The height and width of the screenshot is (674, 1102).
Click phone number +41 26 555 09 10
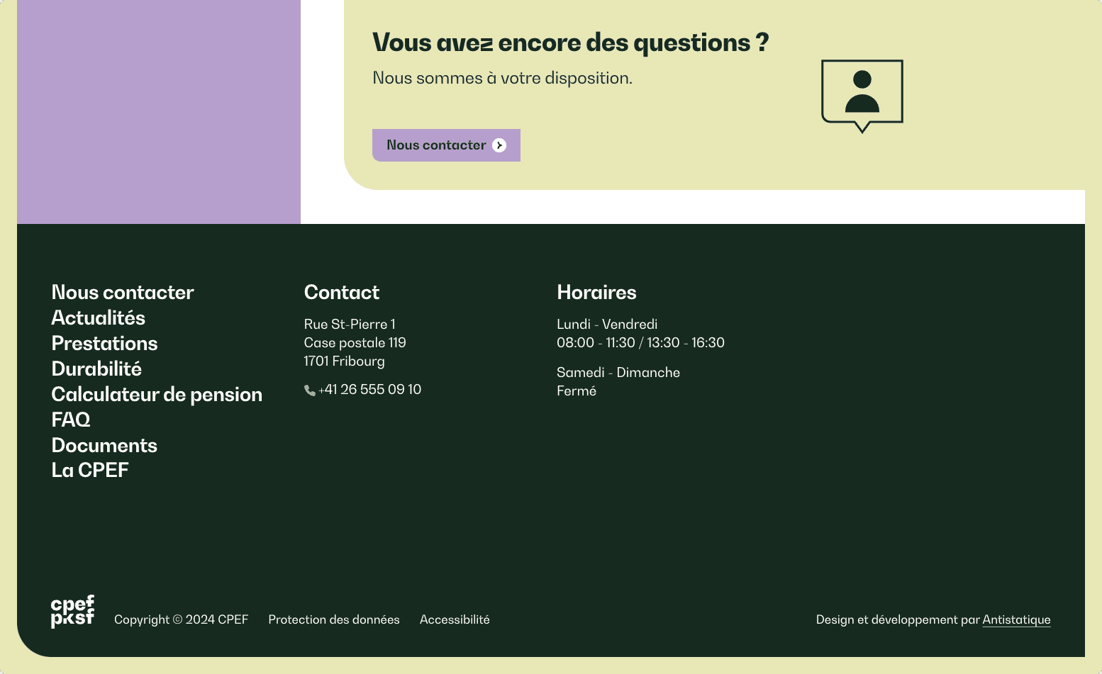(x=369, y=389)
